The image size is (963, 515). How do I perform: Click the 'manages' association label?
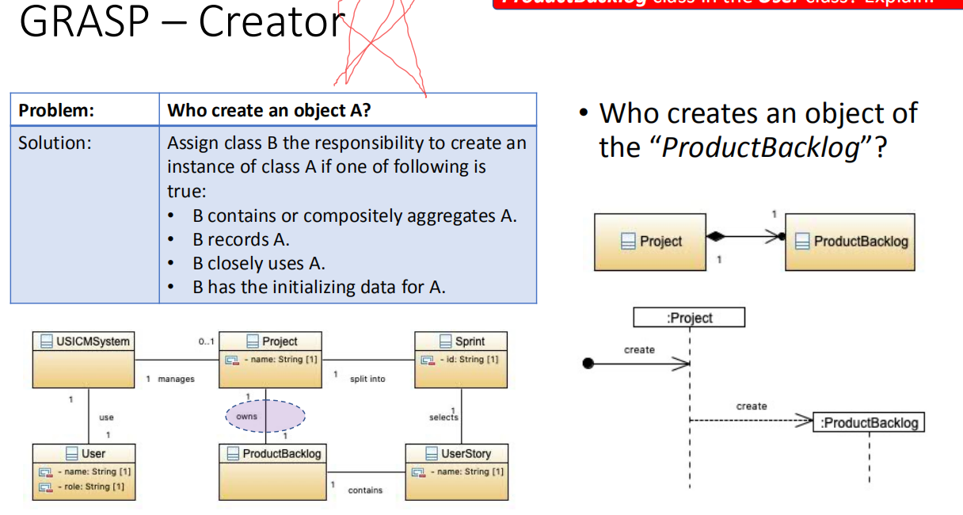click(176, 380)
